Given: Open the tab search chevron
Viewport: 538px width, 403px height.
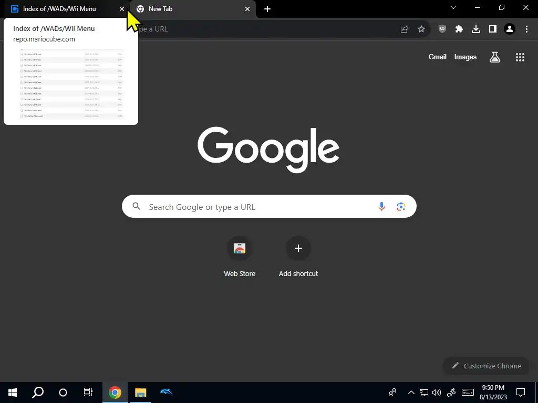Looking at the screenshot, I should click(453, 7).
